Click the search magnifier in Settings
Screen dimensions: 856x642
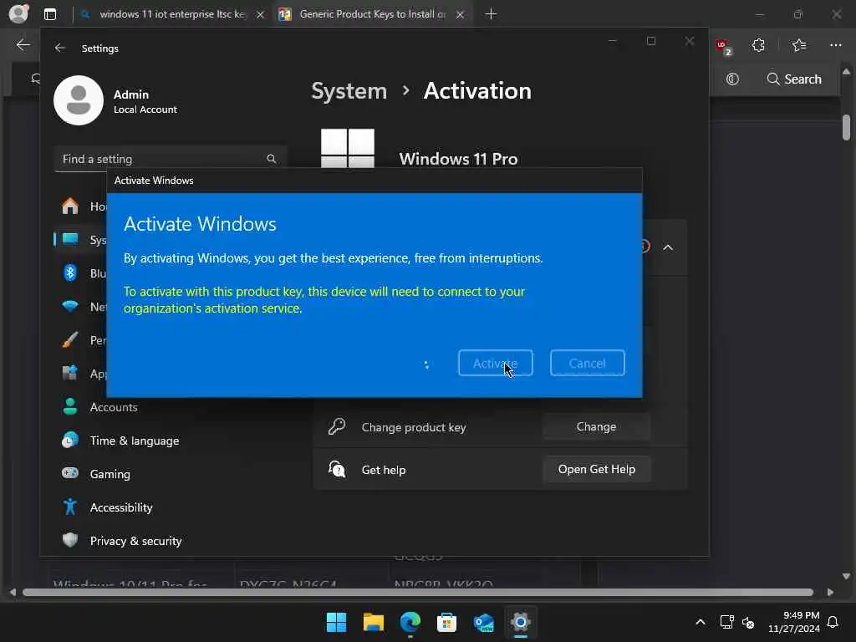[272, 159]
